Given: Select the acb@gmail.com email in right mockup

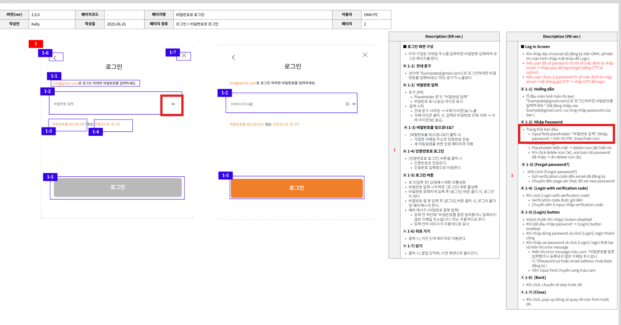Looking at the screenshot, I should click(x=243, y=83).
